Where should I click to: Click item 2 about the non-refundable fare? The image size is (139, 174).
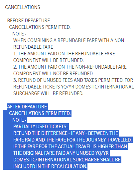coord(70,67)
